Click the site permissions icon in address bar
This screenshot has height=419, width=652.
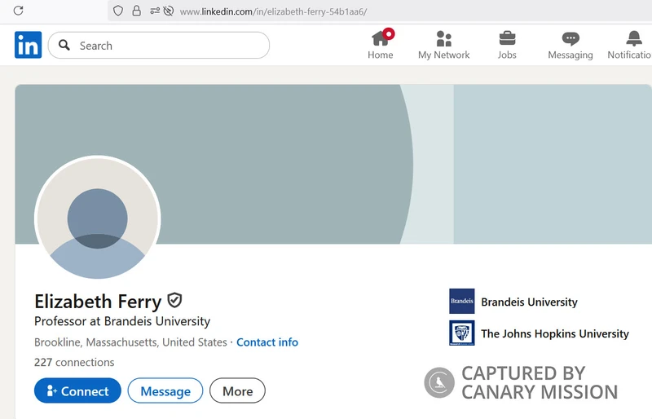155,11
